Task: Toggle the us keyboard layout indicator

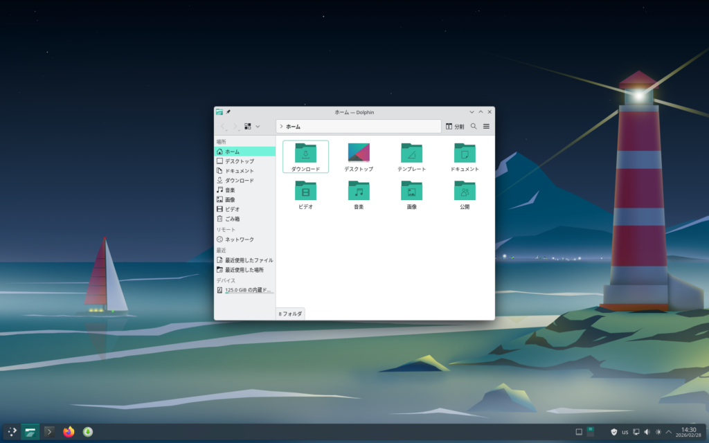Action: click(x=625, y=432)
